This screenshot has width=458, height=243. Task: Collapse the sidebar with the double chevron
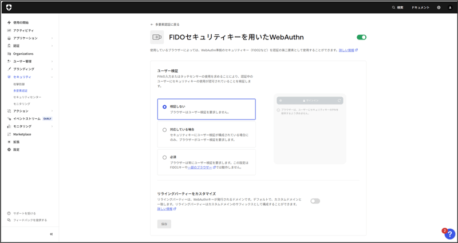52,234
